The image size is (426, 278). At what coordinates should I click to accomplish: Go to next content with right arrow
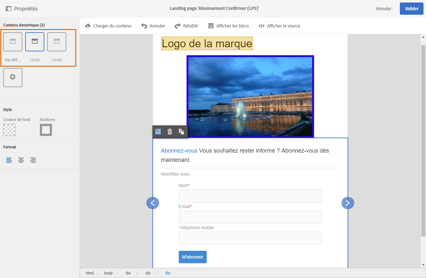click(348, 203)
